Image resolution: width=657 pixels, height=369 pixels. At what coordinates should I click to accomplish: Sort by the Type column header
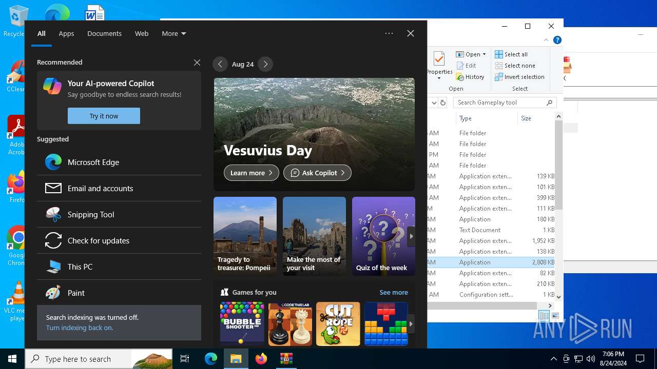click(x=487, y=118)
